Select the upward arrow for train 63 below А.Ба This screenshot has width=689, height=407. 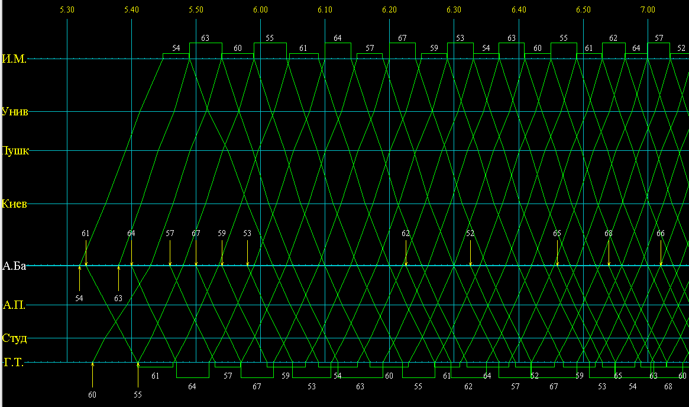coord(118,278)
